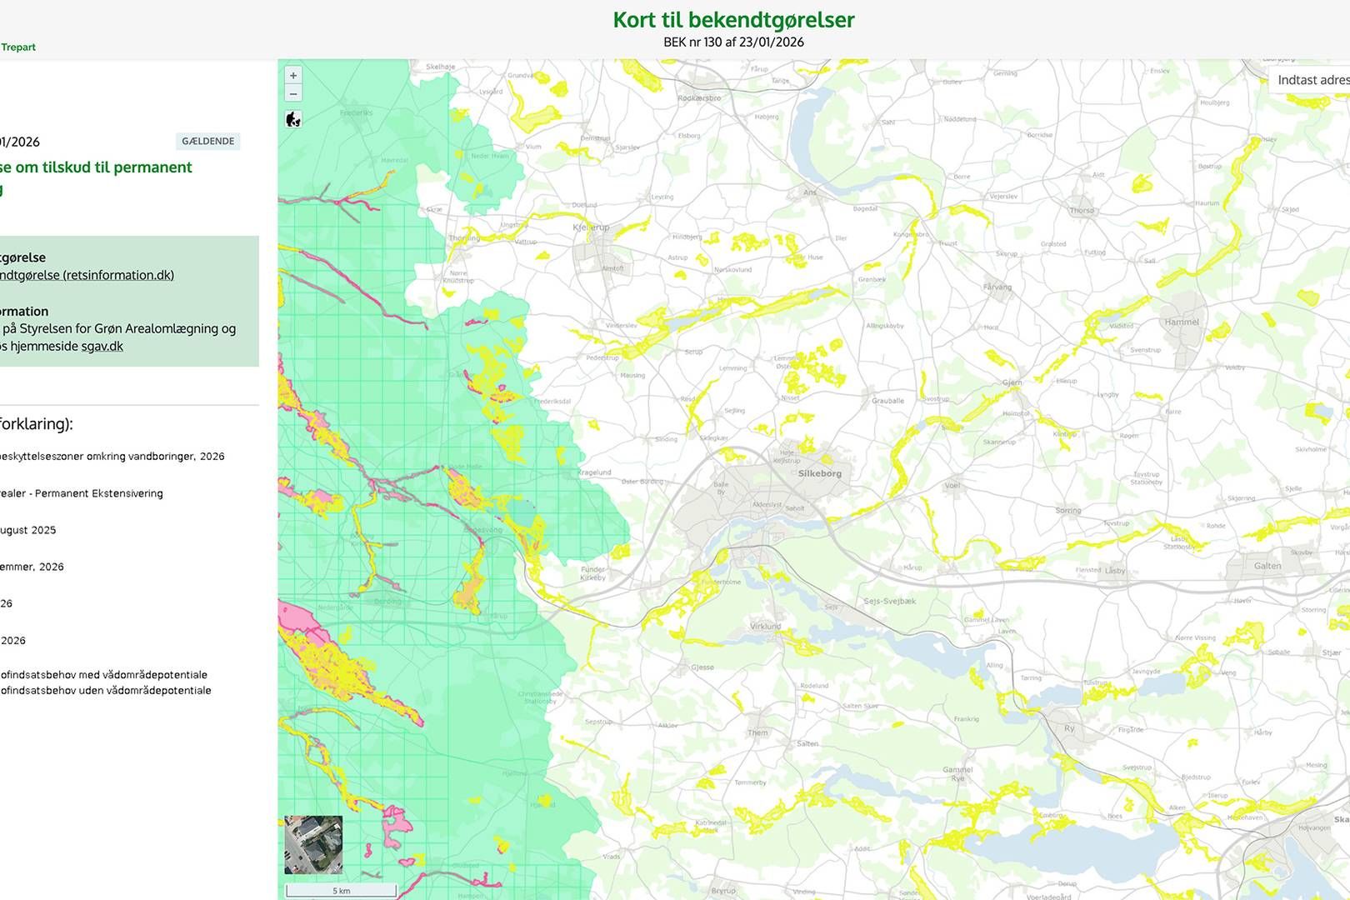Click the GÆLDENDE status badge

tap(208, 142)
